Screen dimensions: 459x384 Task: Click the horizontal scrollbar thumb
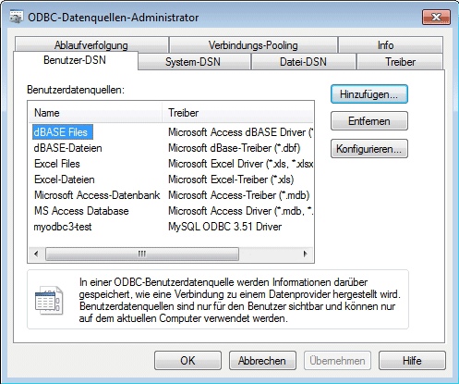(x=142, y=254)
